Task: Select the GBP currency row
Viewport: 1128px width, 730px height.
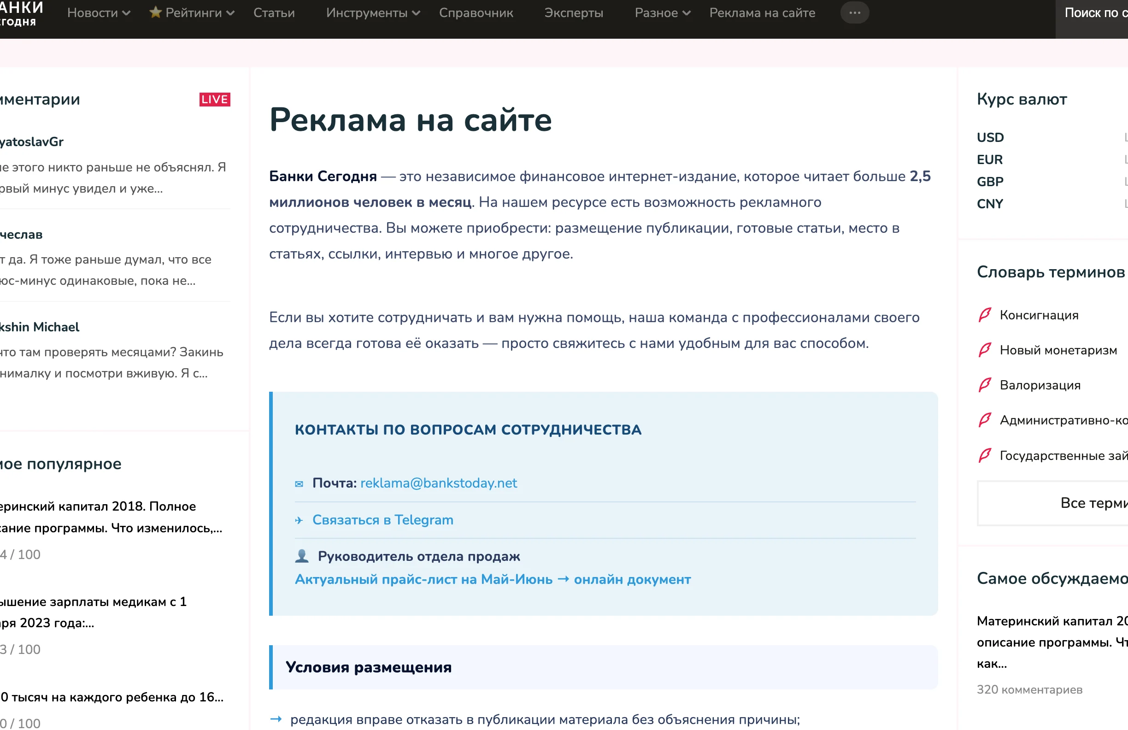Action: [x=1052, y=182]
